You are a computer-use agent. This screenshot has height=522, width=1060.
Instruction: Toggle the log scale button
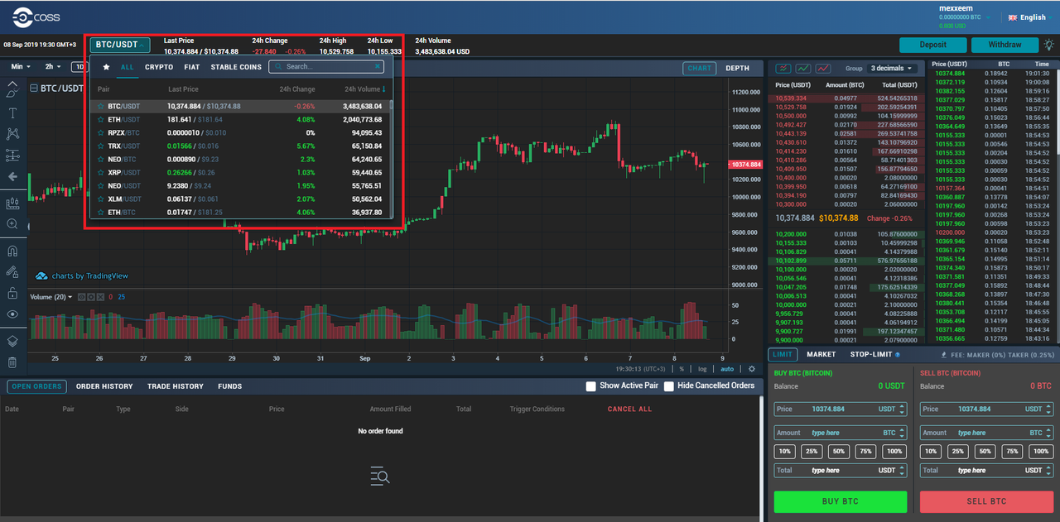(702, 370)
